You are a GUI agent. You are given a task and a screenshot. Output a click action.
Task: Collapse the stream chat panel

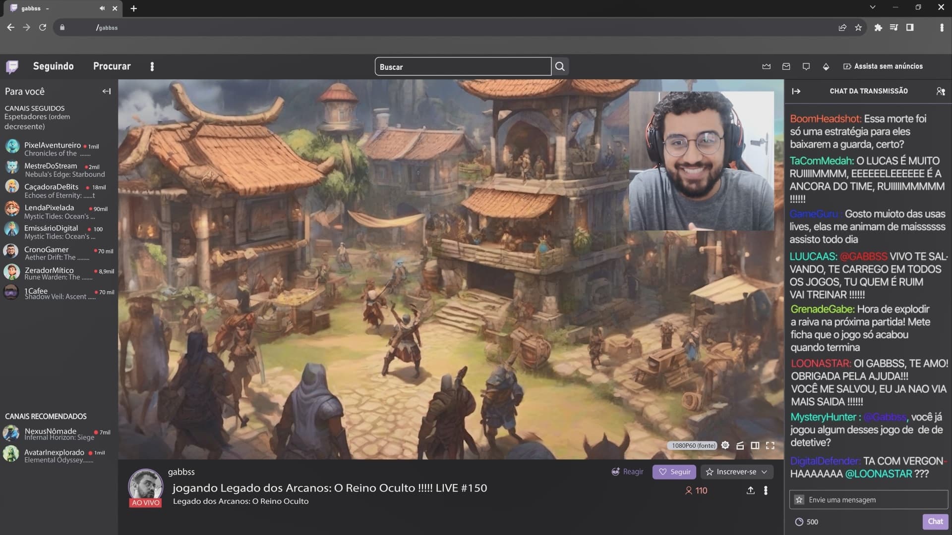point(796,91)
